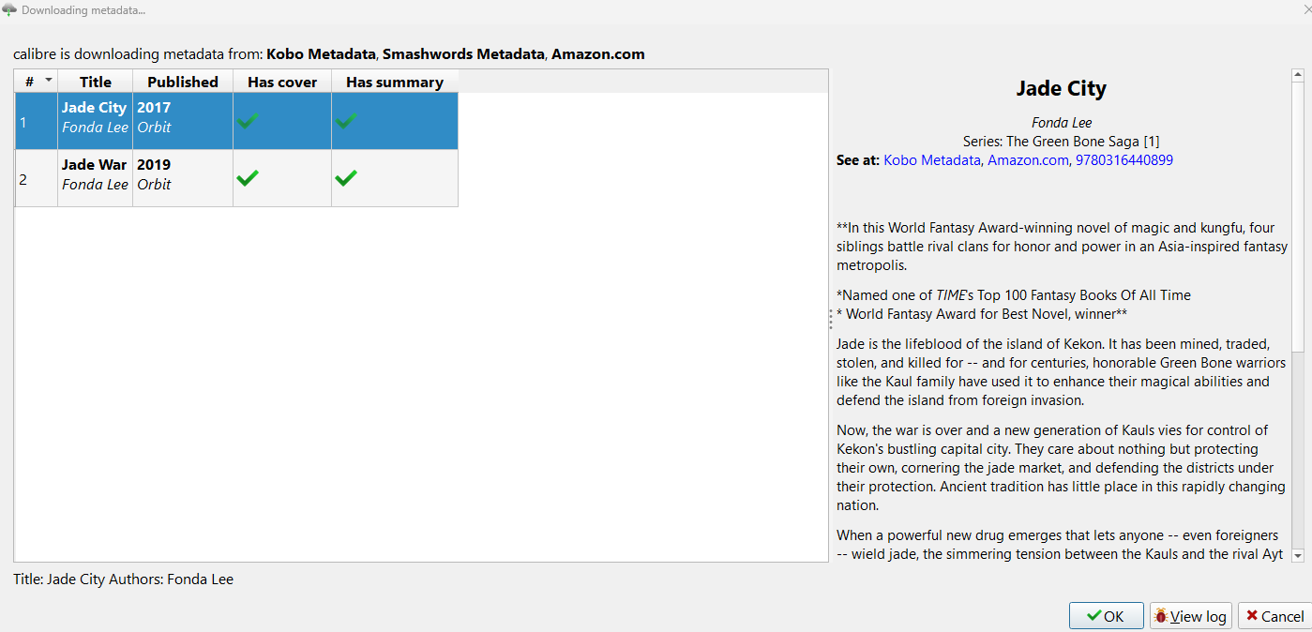Click the Jade City cover checkmark icon
Image resolution: width=1312 pixels, height=632 pixels.
(x=248, y=120)
